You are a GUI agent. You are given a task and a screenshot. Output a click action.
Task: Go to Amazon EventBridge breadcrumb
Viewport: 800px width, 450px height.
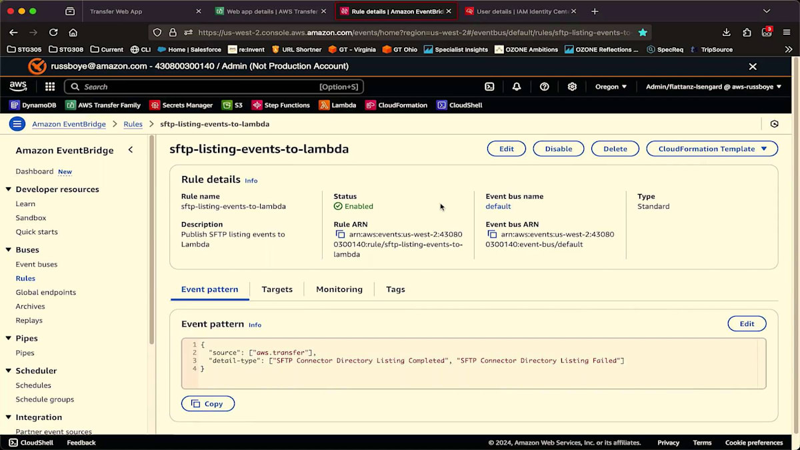pos(69,124)
